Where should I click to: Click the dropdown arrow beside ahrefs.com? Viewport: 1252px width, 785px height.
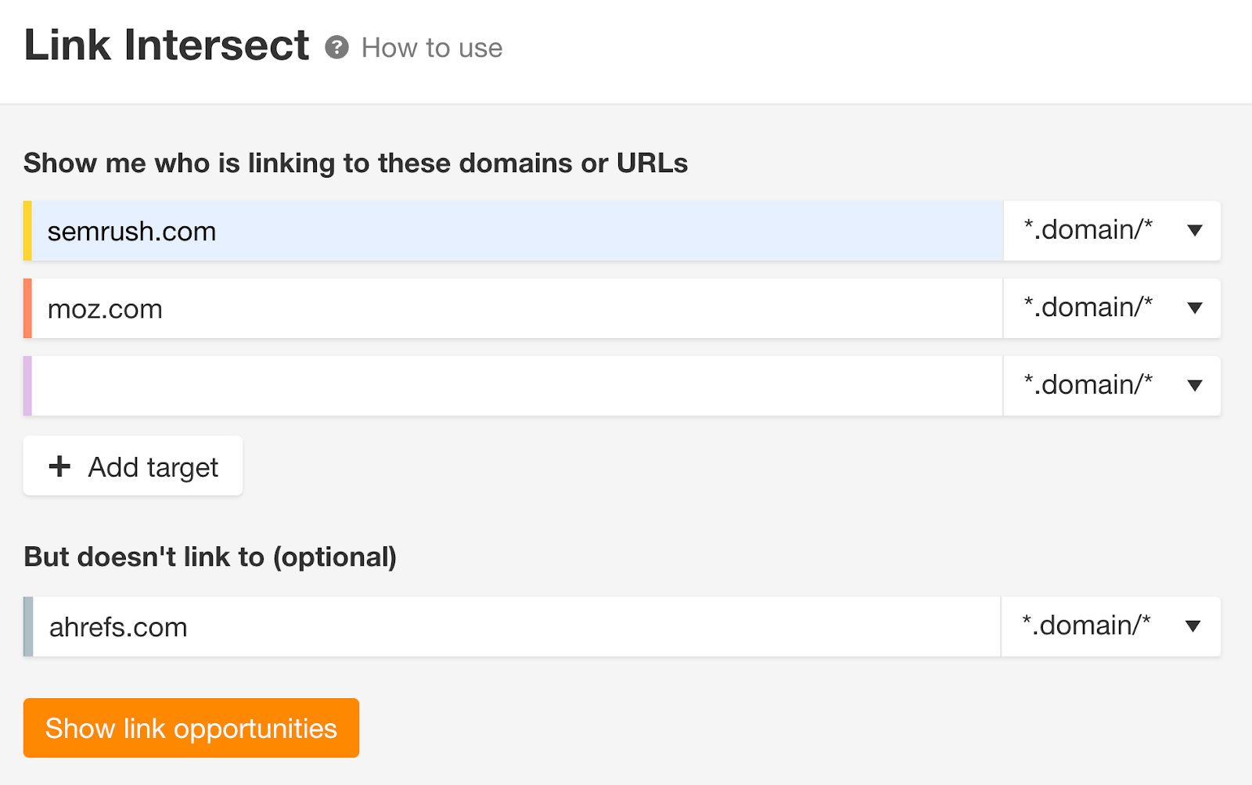point(1193,626)
